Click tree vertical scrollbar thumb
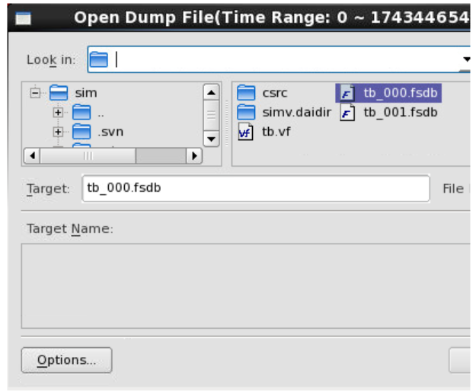476x392 pixels. tap(211, 115)
